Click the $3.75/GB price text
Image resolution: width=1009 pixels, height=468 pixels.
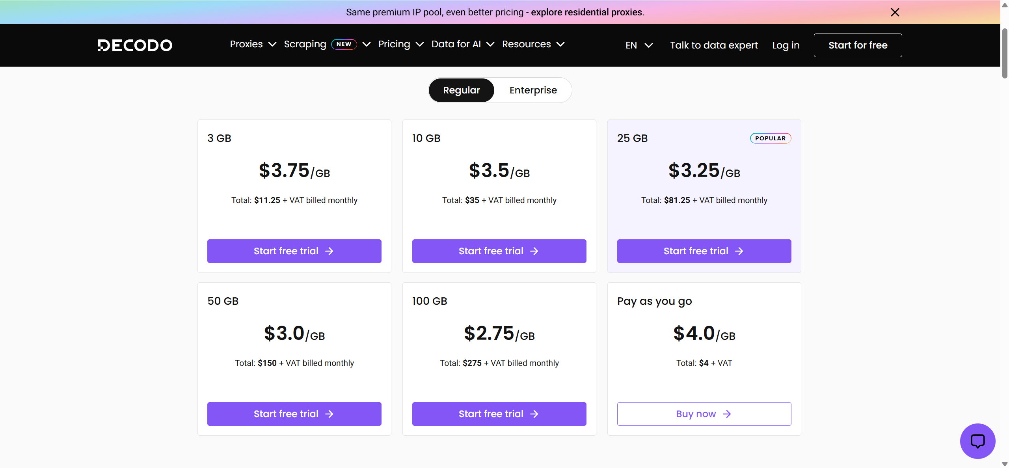coord(294,171)
